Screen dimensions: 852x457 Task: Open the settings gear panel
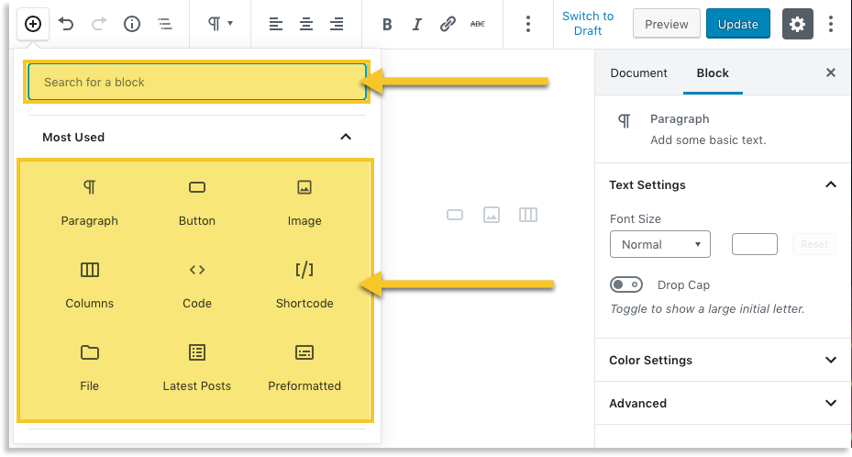tap(797, 24)
